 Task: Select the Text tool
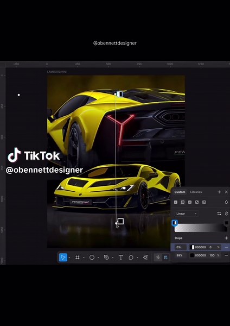[120, 258]
